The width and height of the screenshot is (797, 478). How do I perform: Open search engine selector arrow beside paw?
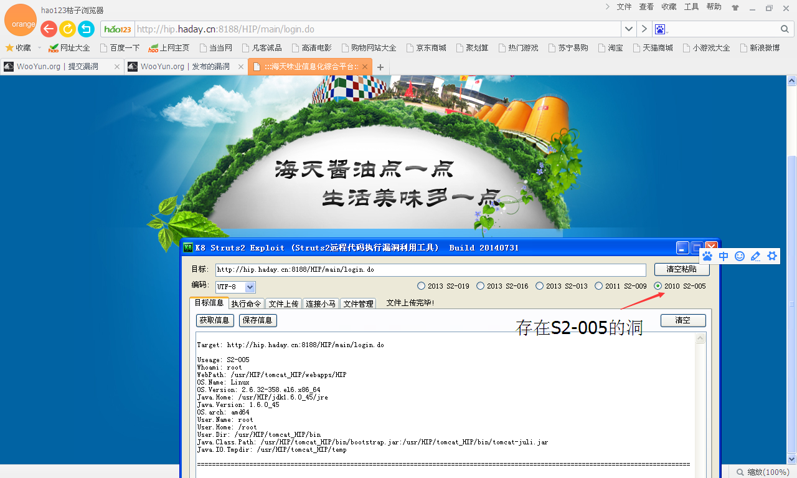[667, 32]
